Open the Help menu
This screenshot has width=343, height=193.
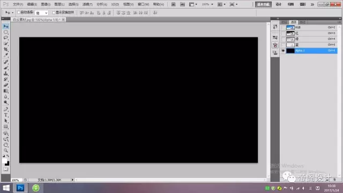coord(159,4)
